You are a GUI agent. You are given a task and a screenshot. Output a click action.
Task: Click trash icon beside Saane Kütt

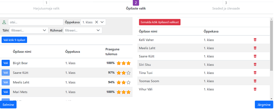pyautogui.click(x=255, y=56)
